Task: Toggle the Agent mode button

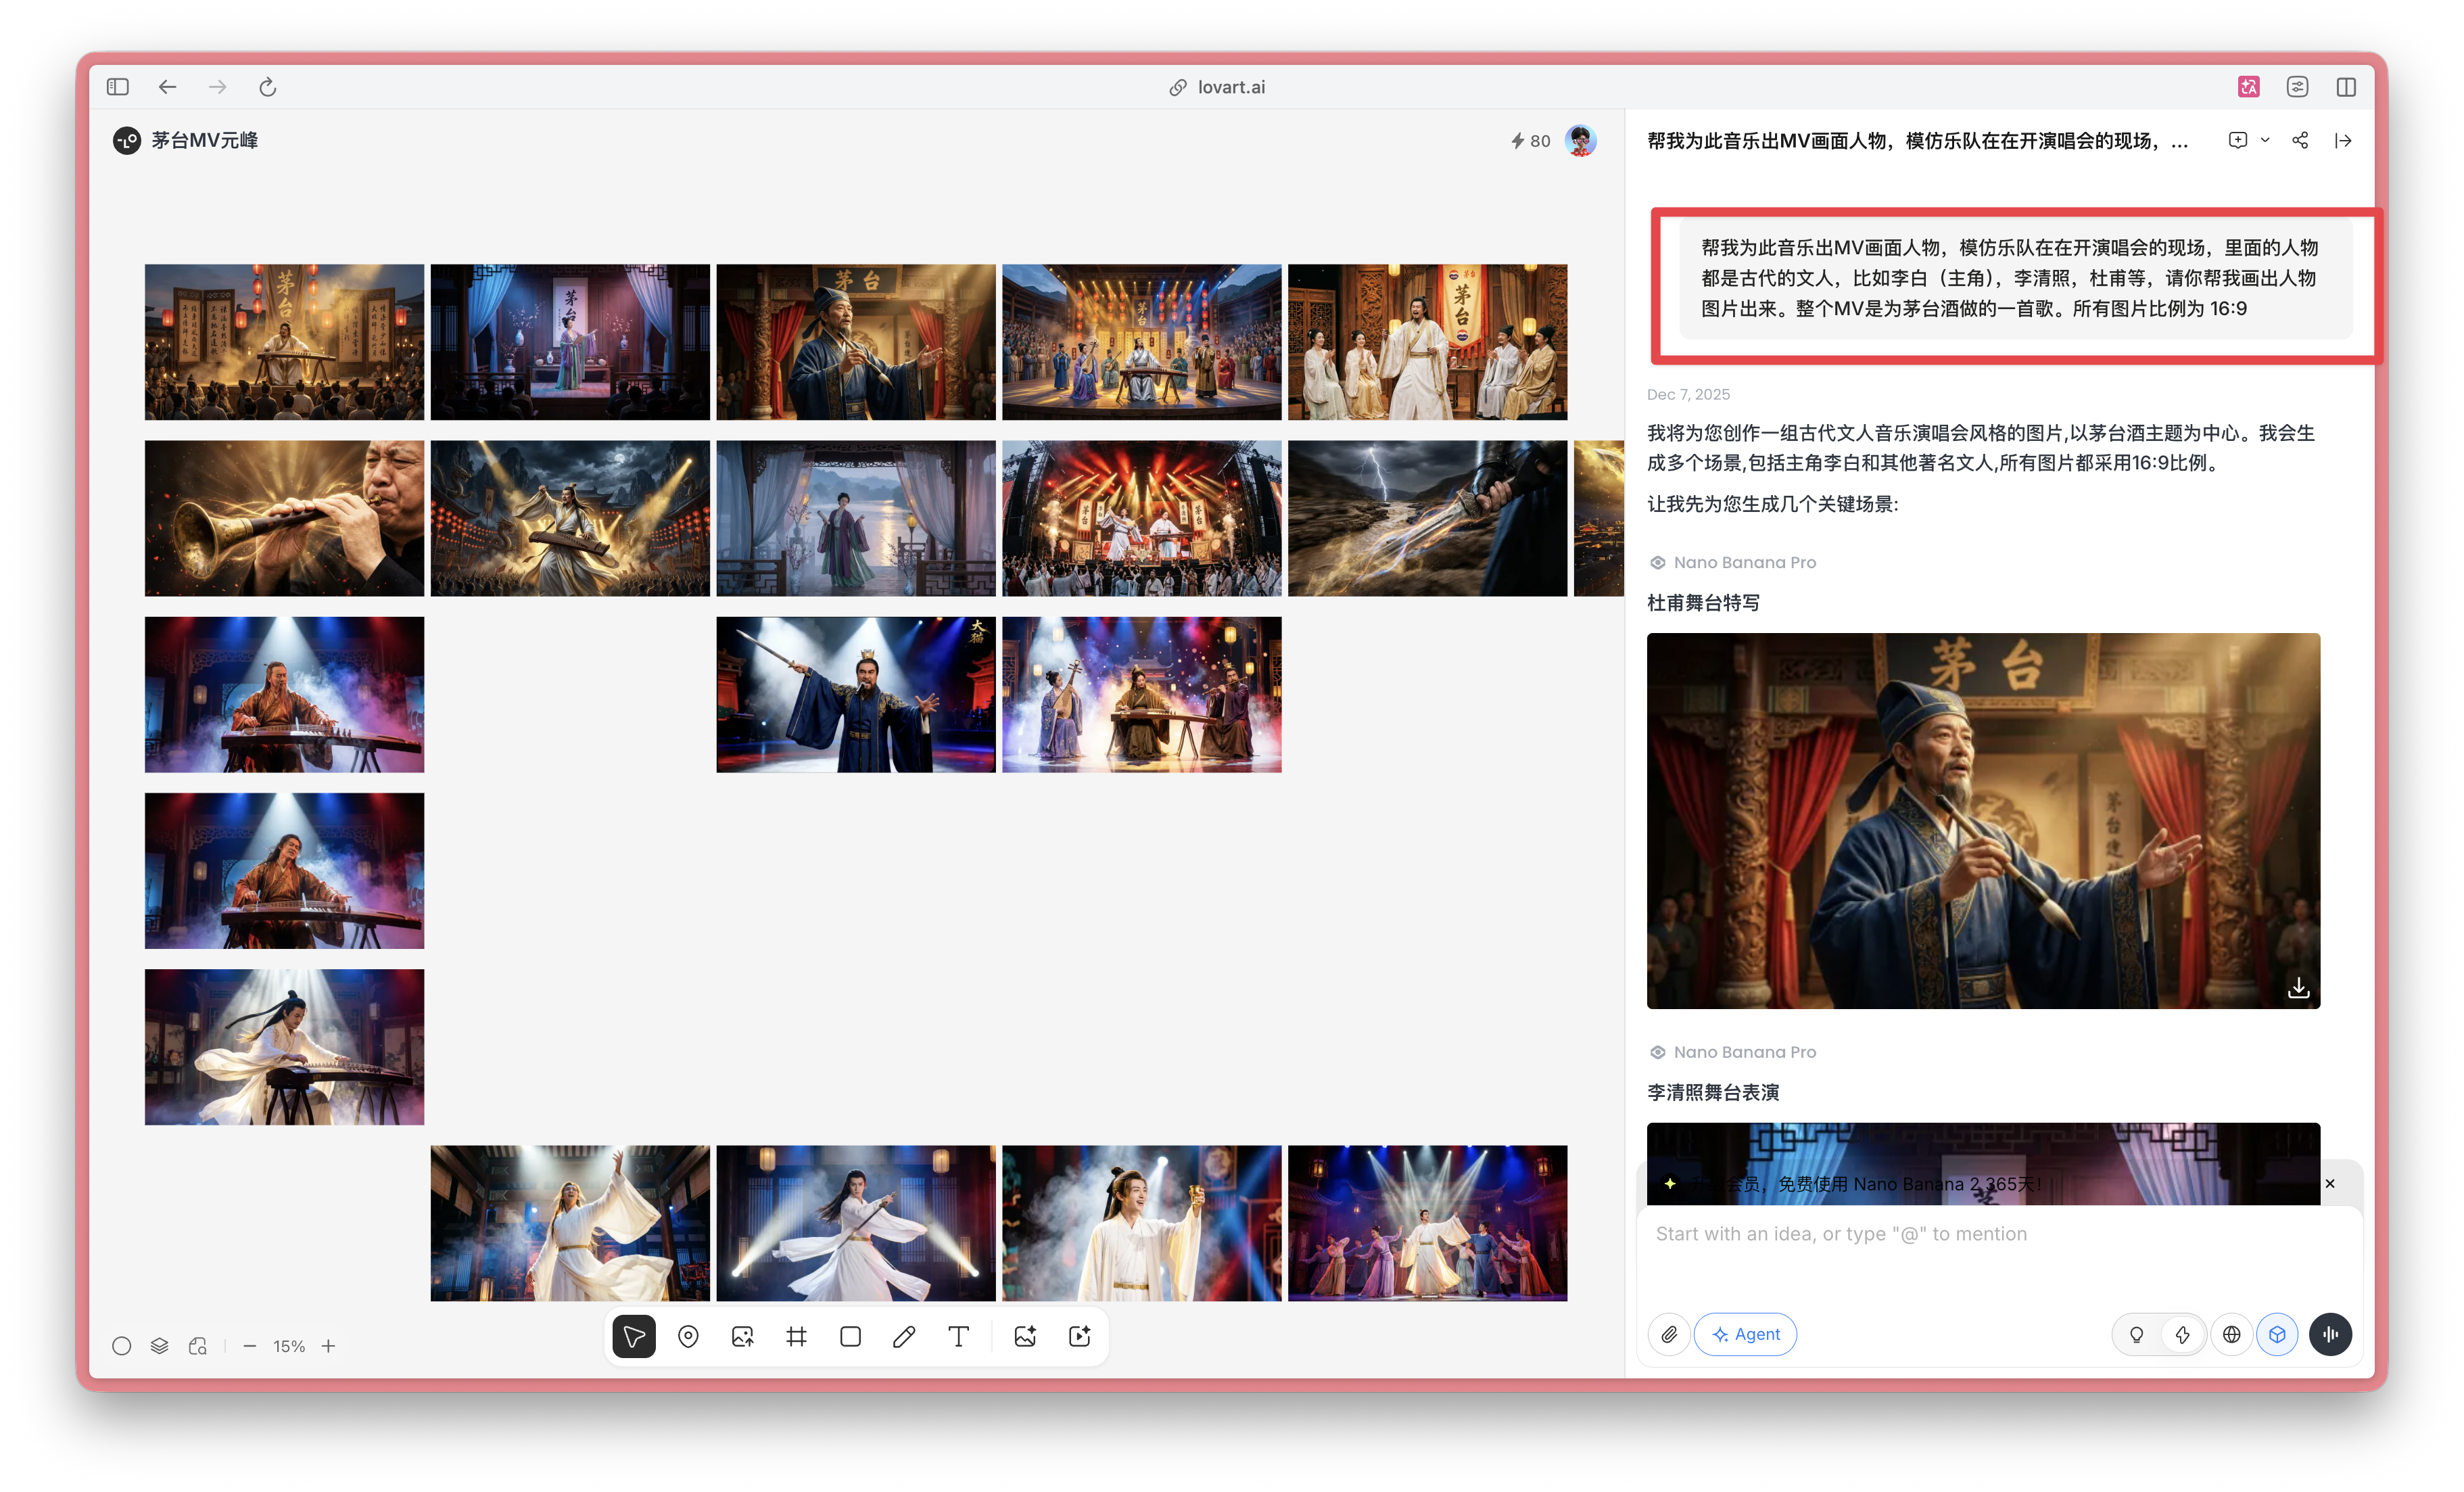Action: point(1745,1334)
